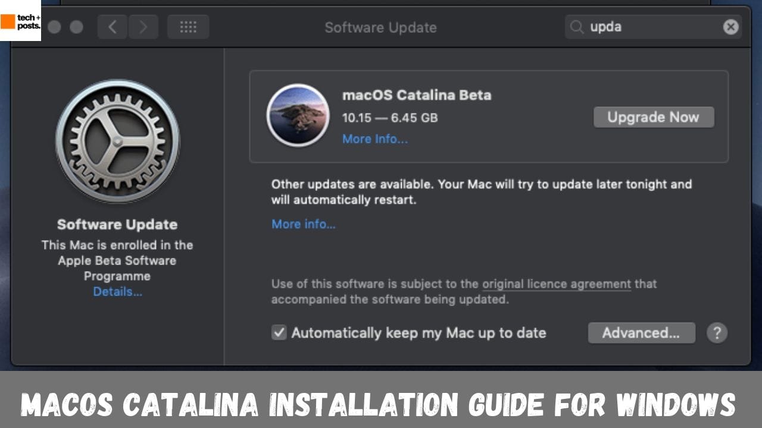Click the macOS Catalina island thumbnail

click(298, 115)
